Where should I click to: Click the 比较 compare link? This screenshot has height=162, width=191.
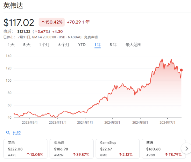pos(17,133)
